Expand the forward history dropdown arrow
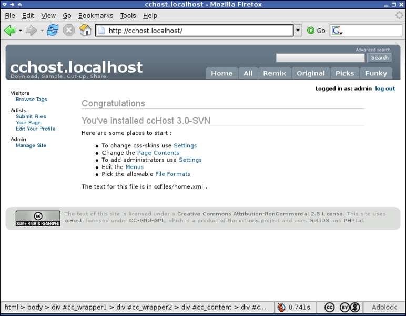The height and width of the screenshot is (316, 406). tap(42, 31)
